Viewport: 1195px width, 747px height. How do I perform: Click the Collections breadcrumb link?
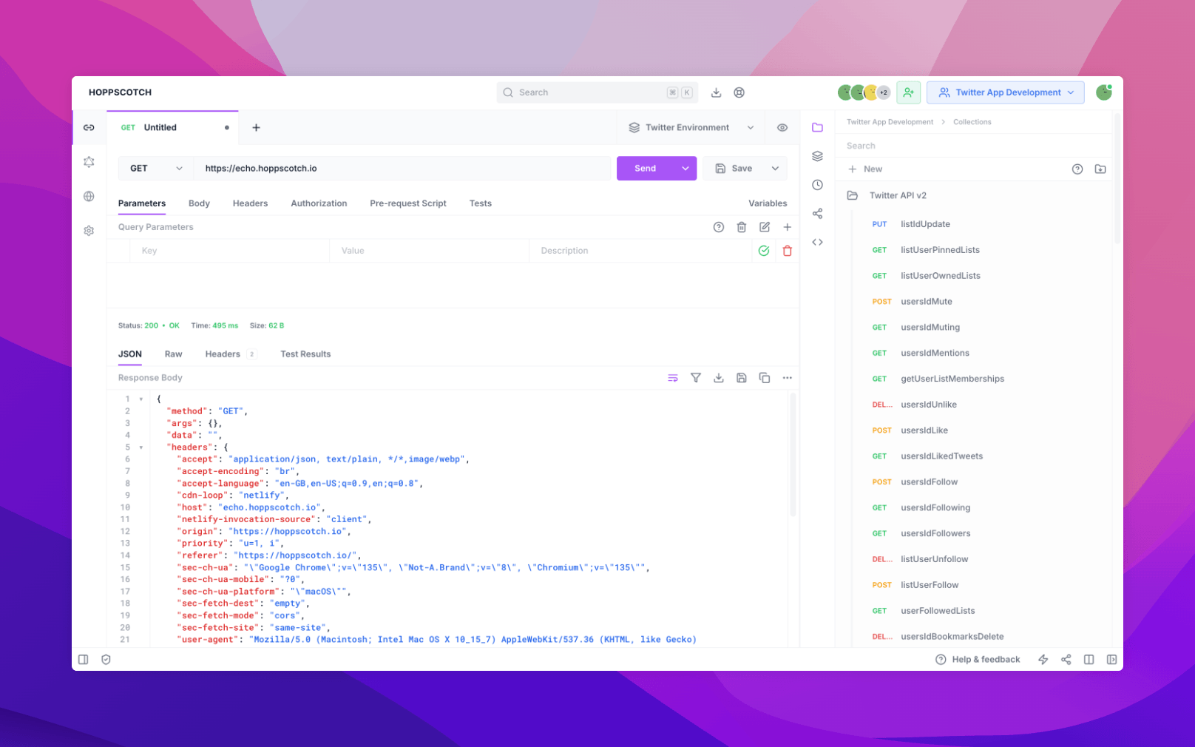[972, 122]
